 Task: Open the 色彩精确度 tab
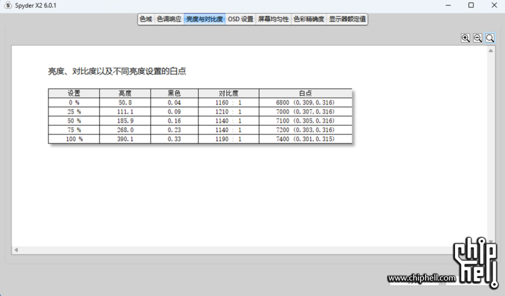309,19
